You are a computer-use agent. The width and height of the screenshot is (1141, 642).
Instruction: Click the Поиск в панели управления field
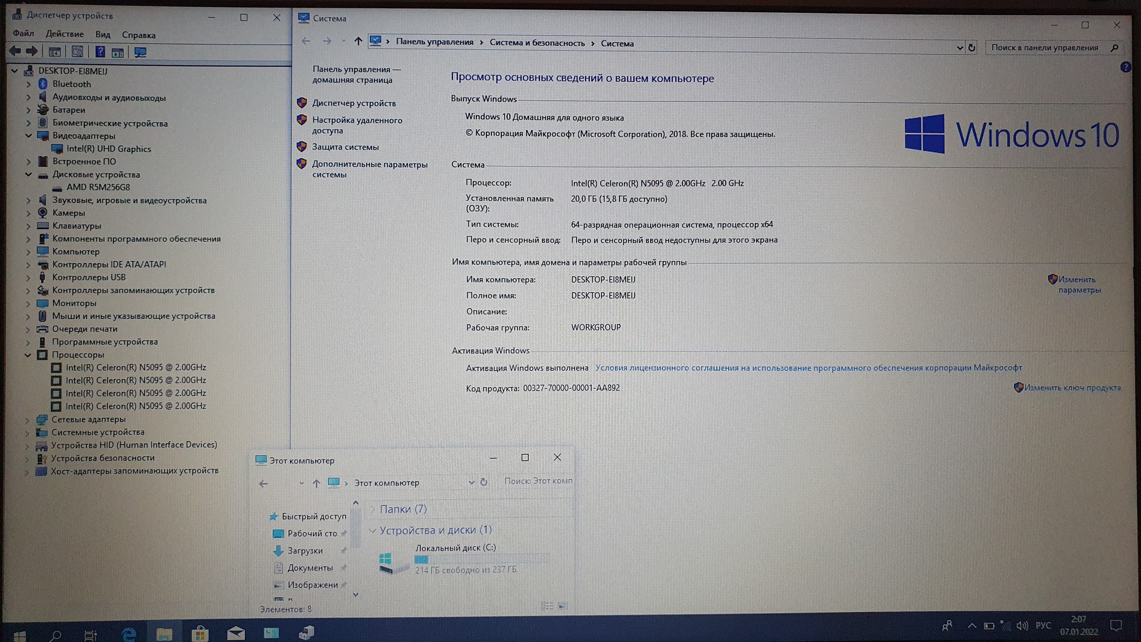[x=1045, y=48]
